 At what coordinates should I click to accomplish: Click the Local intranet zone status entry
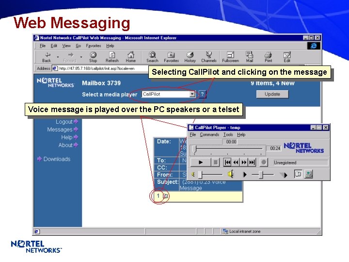(x=241, y=231)
